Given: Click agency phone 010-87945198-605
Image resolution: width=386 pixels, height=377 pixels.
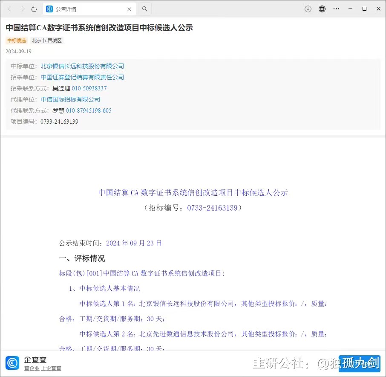Looking at the screenshot, I should tap(89, 110).
